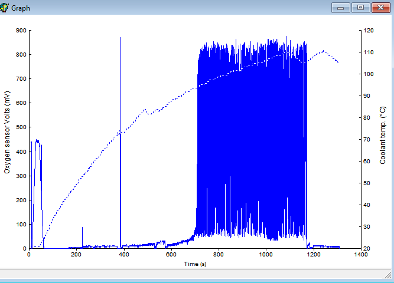
Task: Click the 500 label on voltage axis
Action: click(21, 127)
